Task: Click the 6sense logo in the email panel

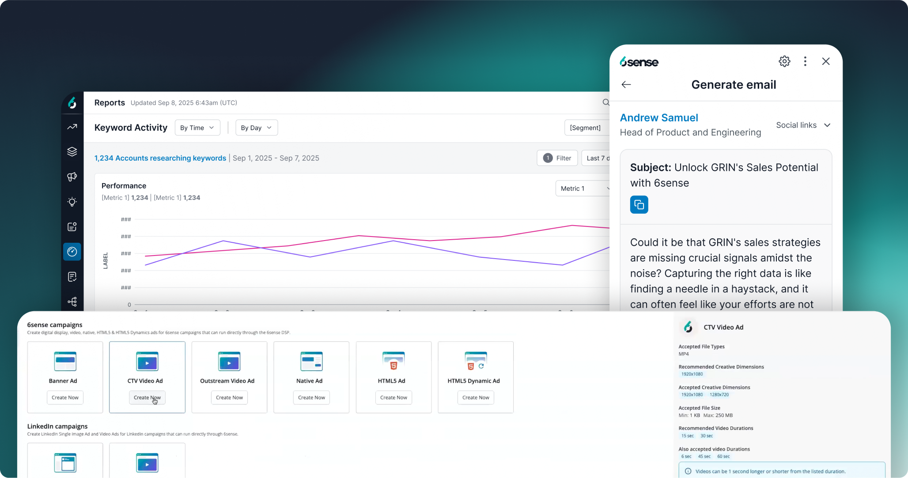Action: coord(639,62)
